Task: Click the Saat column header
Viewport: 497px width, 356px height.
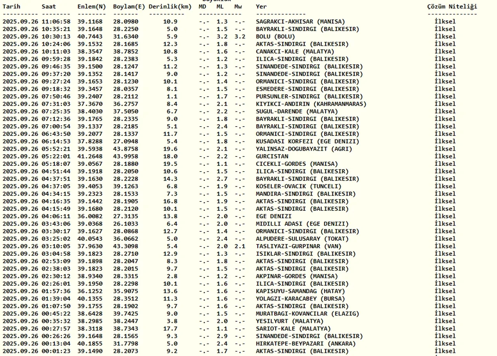Action: pos(49,7)
